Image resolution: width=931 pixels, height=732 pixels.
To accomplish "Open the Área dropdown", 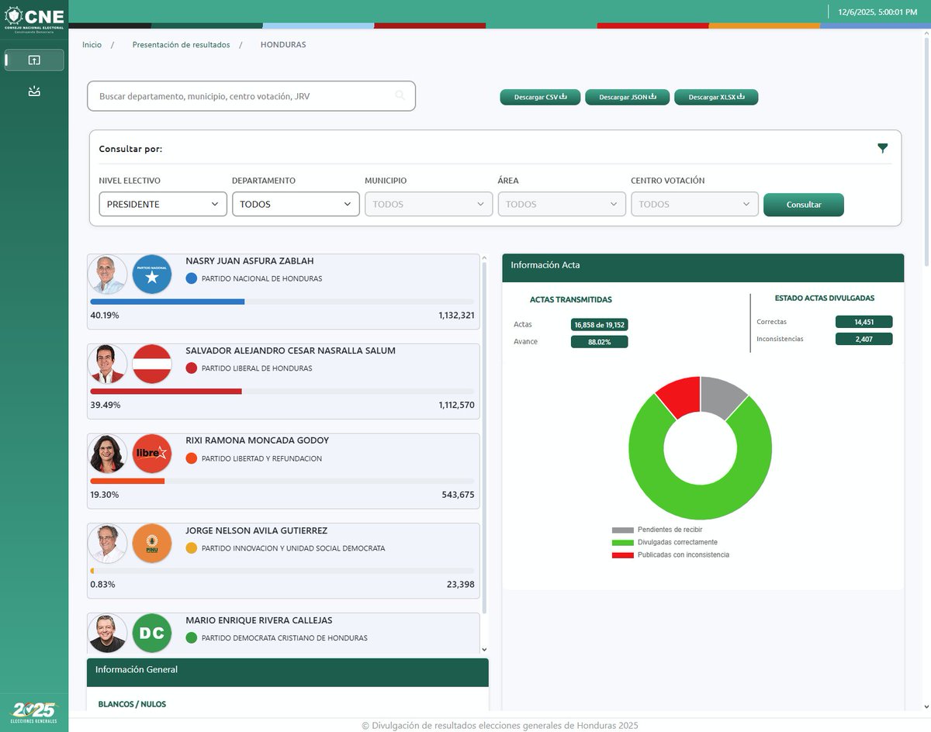I will click(562, 204).
